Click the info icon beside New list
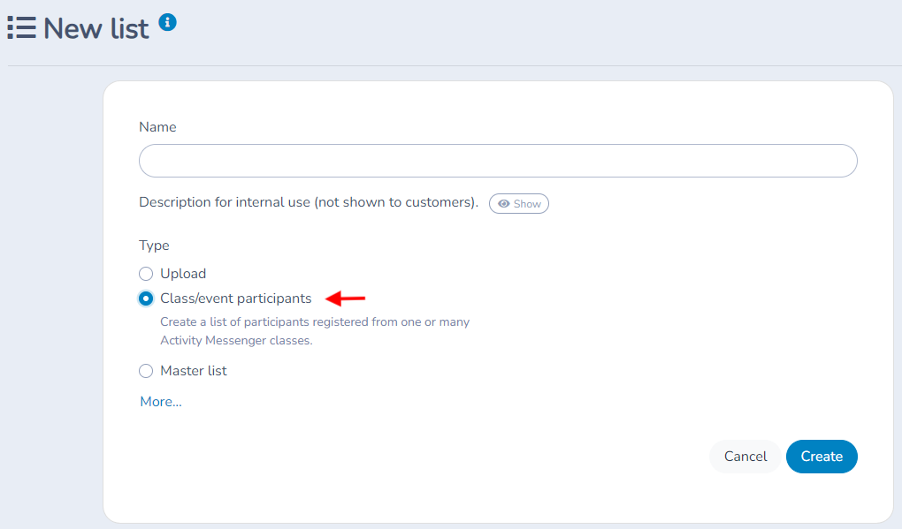The width and height of the screenshot is (902, 529). 167,22
